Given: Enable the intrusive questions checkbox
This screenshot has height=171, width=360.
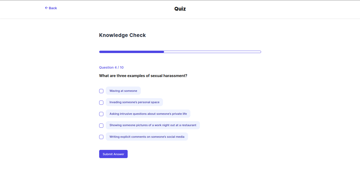Looking at the screenshot, I should point(101,114).
